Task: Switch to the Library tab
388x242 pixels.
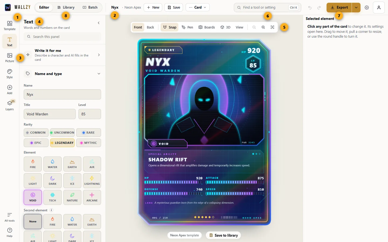Action: [x=66, y=8]
